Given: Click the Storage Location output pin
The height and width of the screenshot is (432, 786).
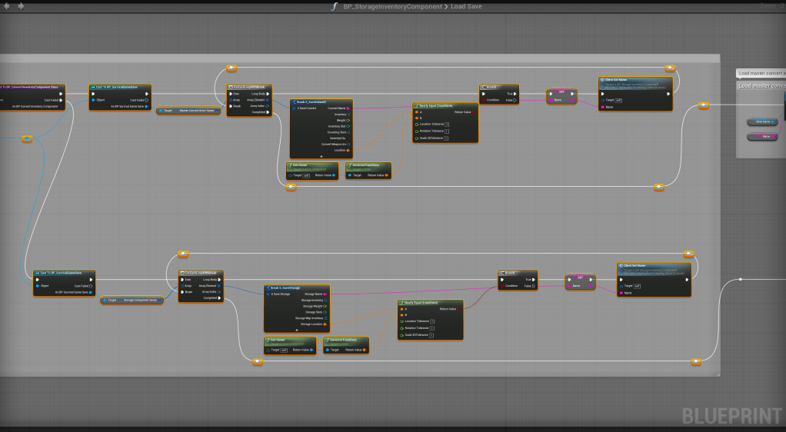Looking at the screenshot, I should coord(325,324).
